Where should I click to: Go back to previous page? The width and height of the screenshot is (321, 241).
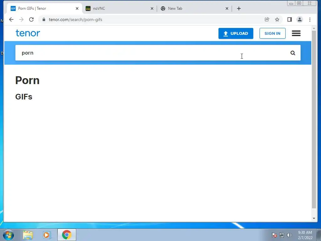[x=11, y=19]
